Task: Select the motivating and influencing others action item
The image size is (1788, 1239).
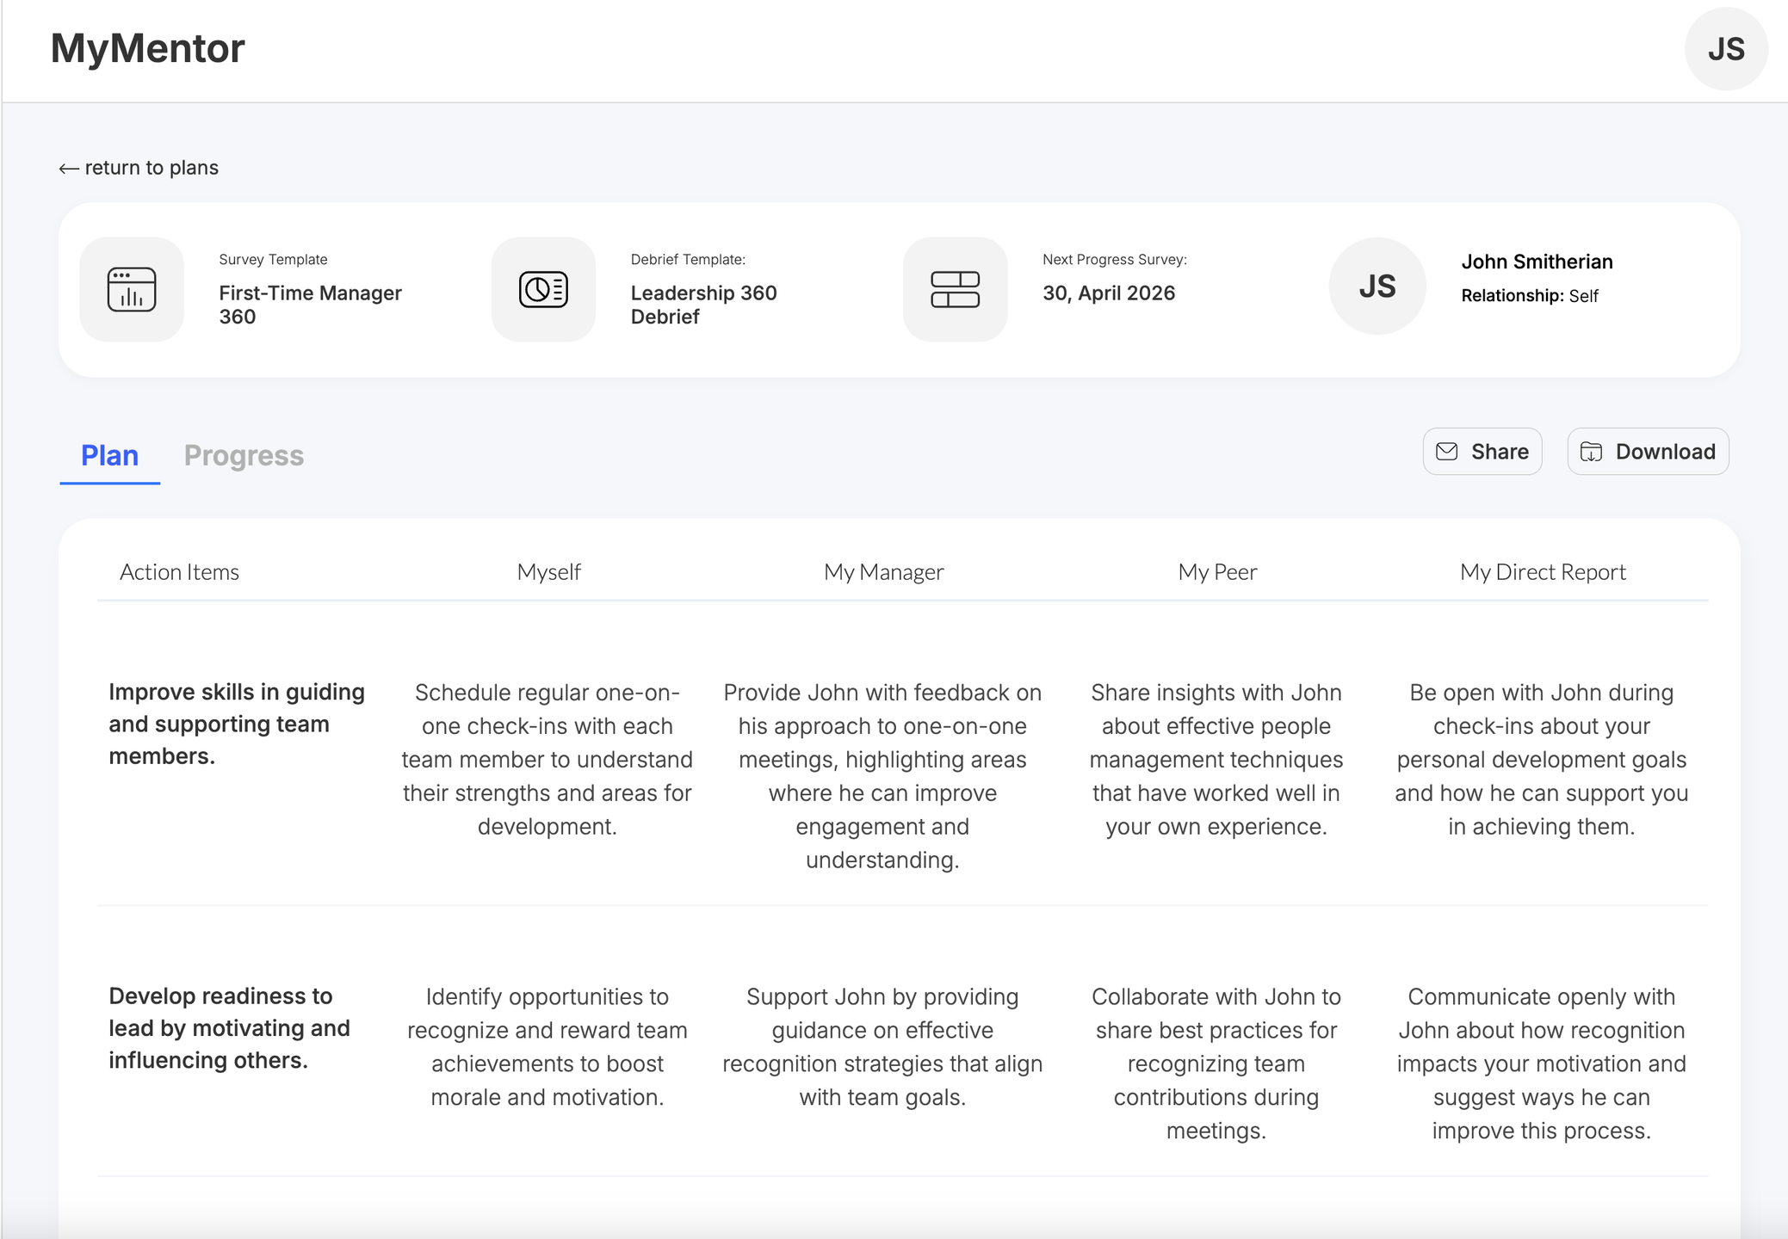Action: point(229,1027)
